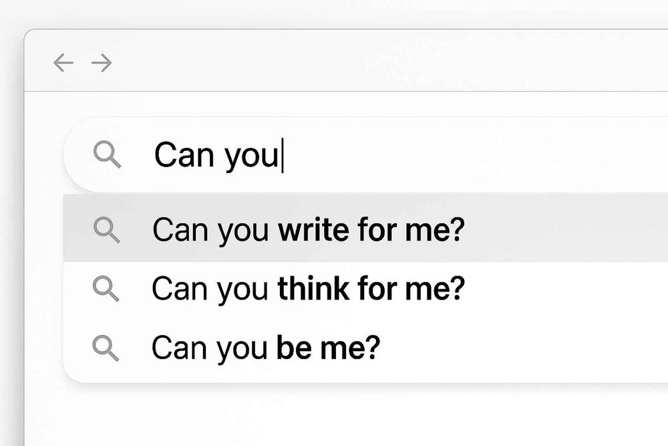Click the magnifier icon in the search bar
This screenshot has width=668, height=446.
[x=107, y=154]
